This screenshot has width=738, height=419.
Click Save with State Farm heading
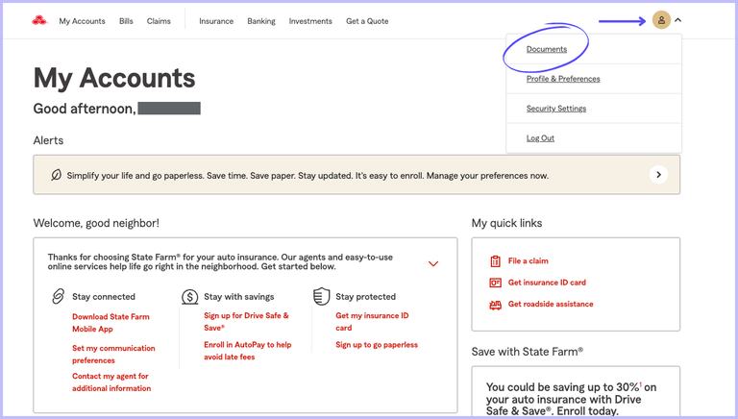coord(528,352)
